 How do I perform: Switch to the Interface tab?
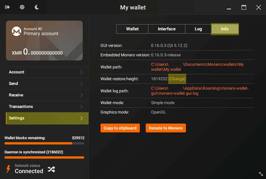[166, 29]
